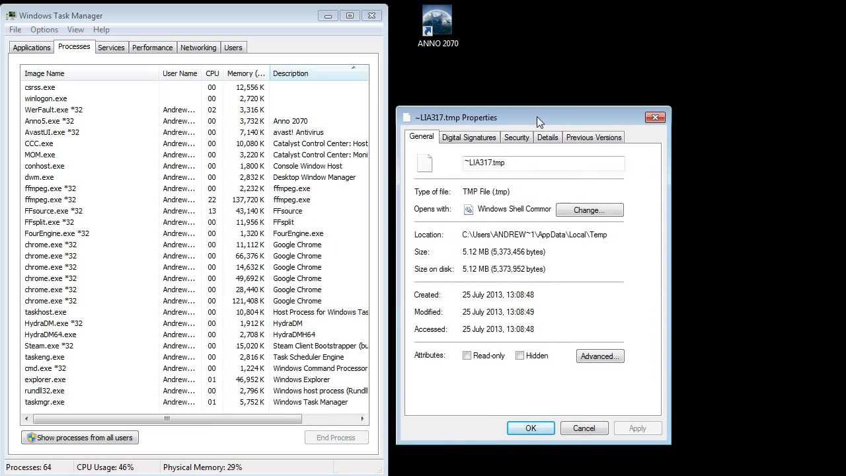The width and height of the screenshot is (846, 476).
Task: Sort processes by CPU column
Action: [212, 73]
